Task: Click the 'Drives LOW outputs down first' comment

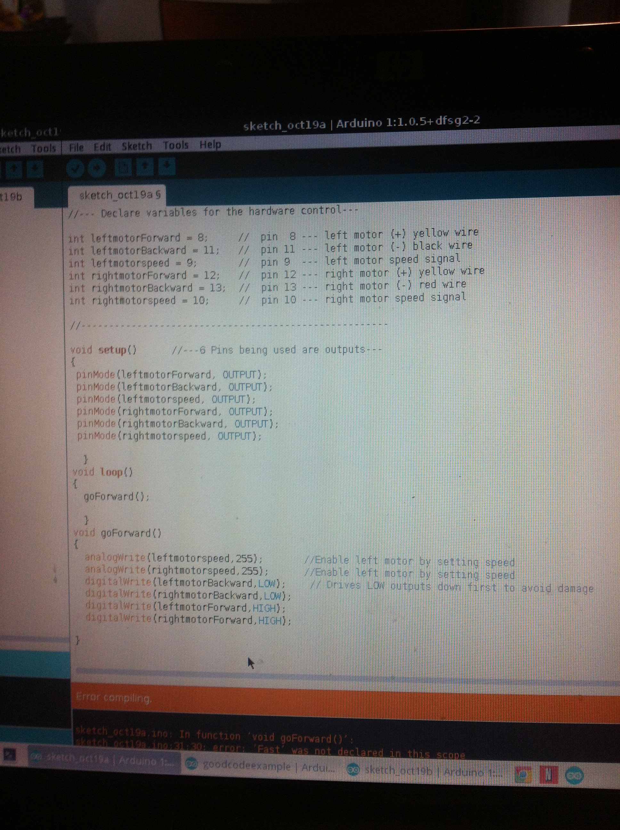Action: [452, 587]
